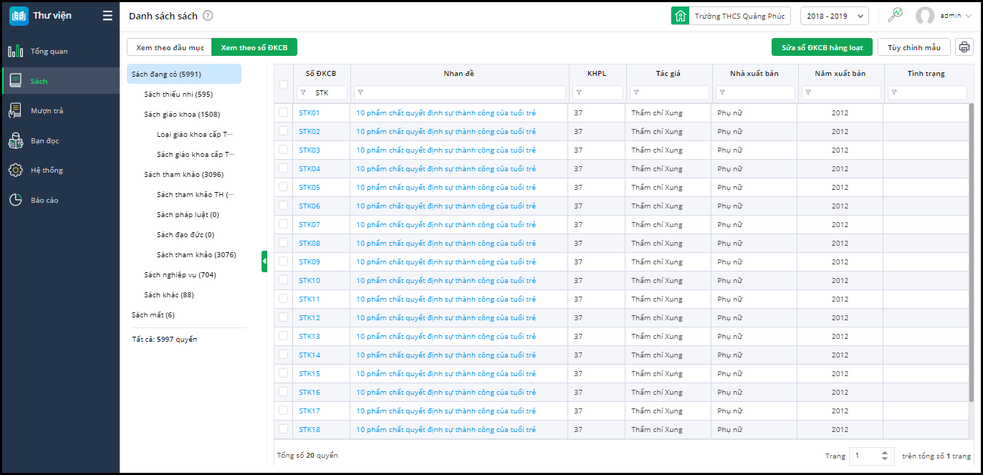Open the STK10 registration number link
983x475 pixels.
click(310, 280)
